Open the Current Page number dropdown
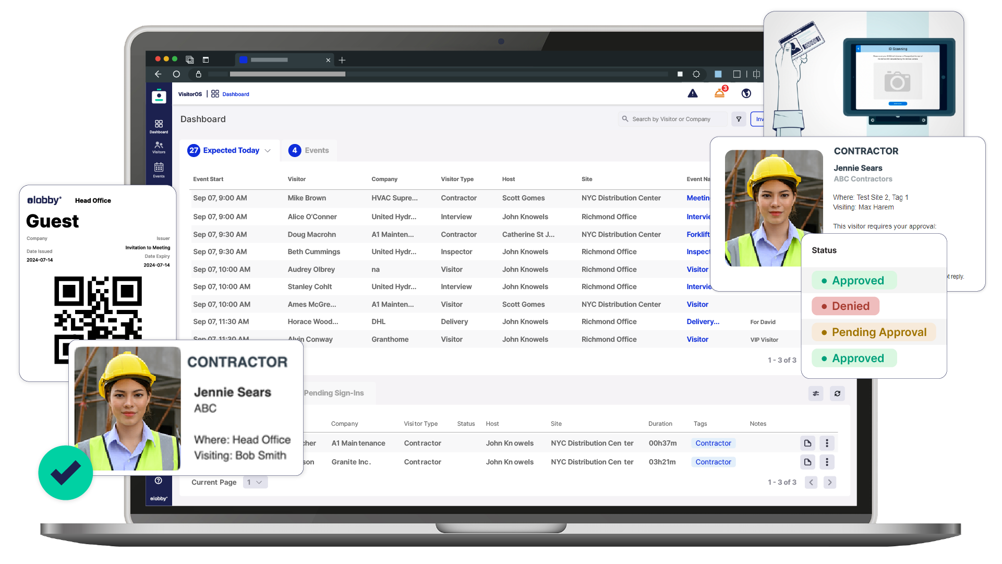The height and width of the screenshot is (564, 1002). pyautogui.click(x=255, y=482)
